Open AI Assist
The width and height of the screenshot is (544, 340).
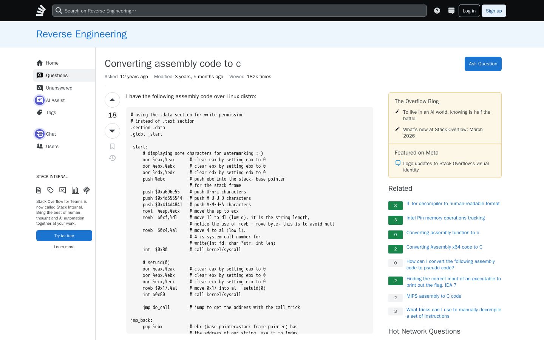[64, 100]
